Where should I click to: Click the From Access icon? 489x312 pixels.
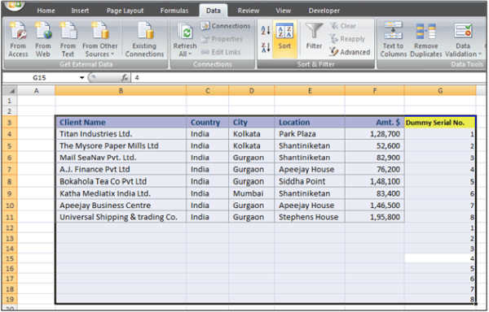pyautogui.click(x=18, y=40)
